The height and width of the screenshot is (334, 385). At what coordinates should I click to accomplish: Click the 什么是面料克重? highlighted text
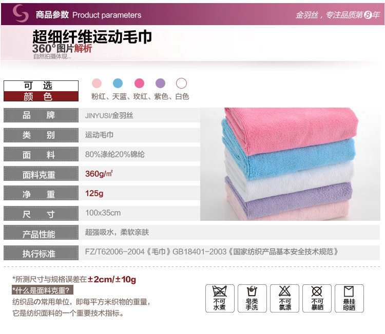point(43,290)
